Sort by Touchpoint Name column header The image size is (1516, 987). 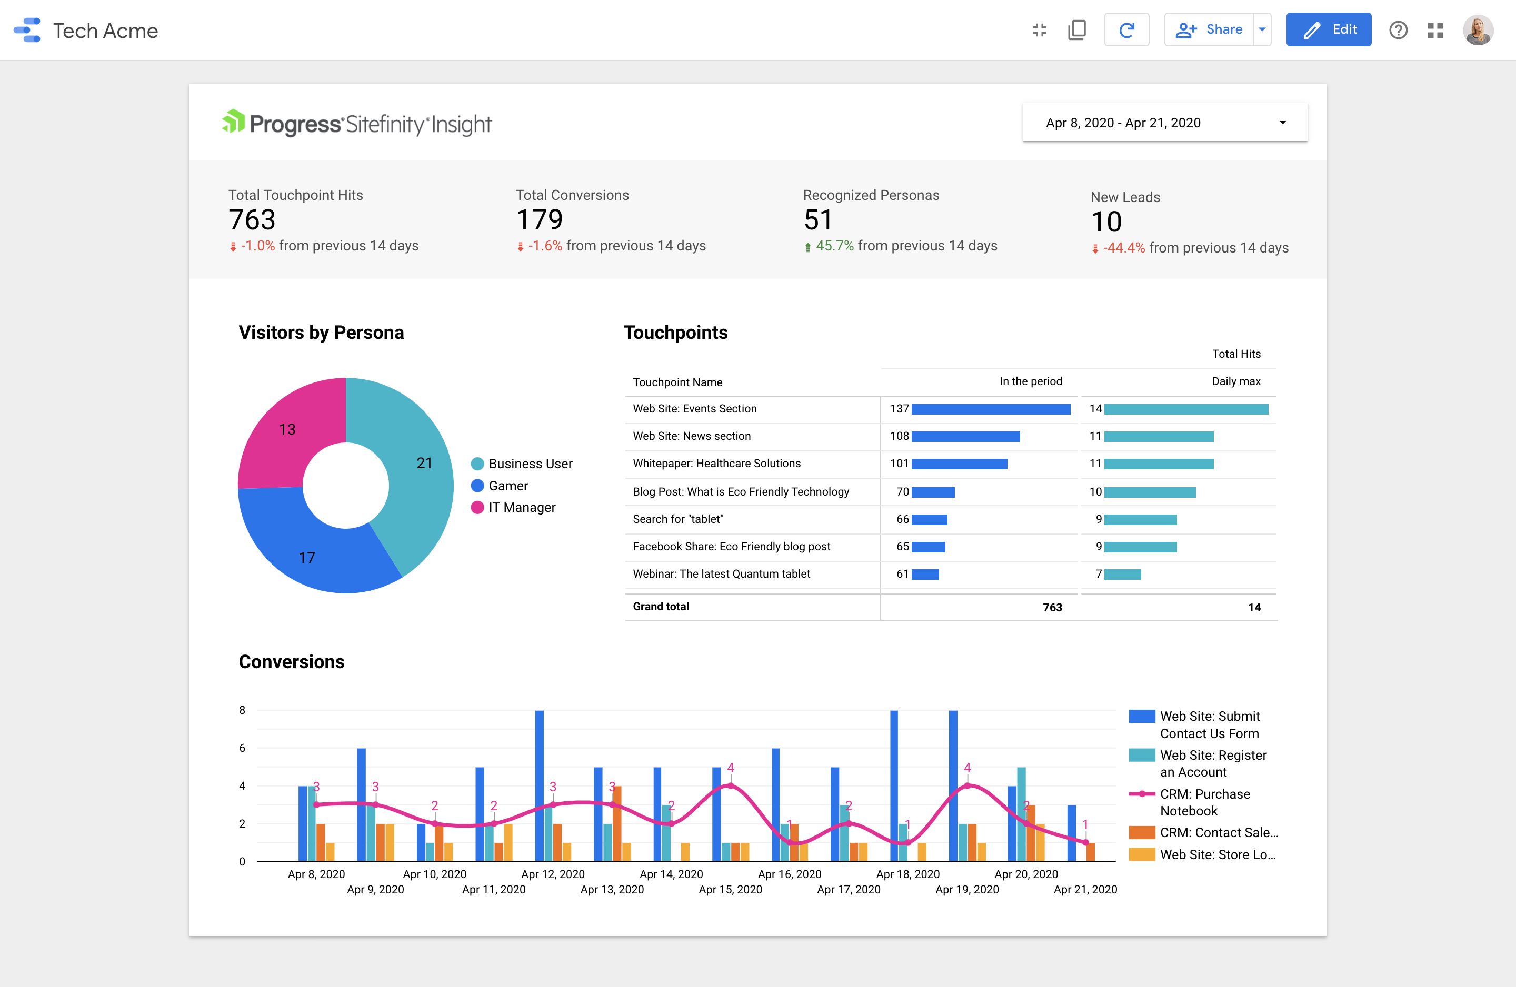(x=677, y=382)
